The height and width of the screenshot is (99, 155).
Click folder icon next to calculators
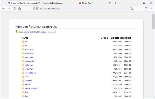tap(23, 69)
